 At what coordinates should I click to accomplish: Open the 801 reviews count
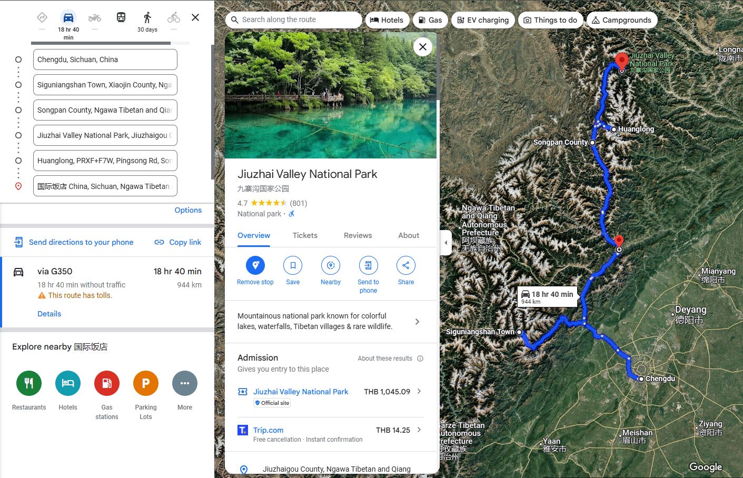(299, 203)
